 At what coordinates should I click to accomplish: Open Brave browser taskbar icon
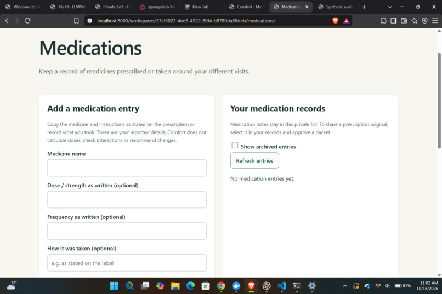click(251, 286)
